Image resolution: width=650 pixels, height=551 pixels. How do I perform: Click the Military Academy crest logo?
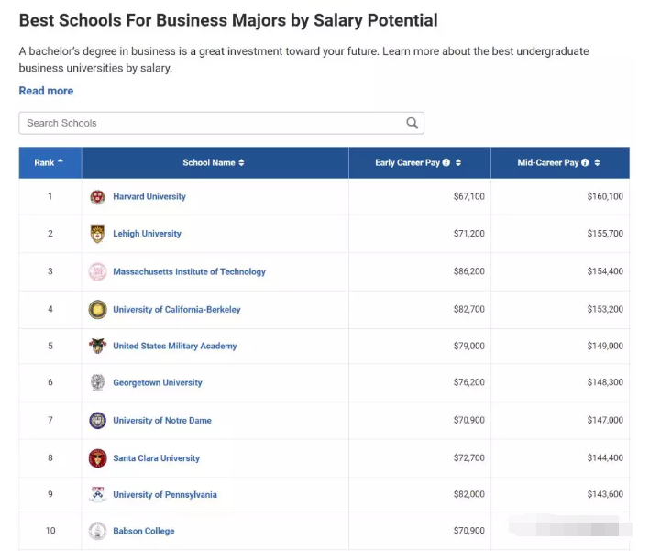pos(97,346)
